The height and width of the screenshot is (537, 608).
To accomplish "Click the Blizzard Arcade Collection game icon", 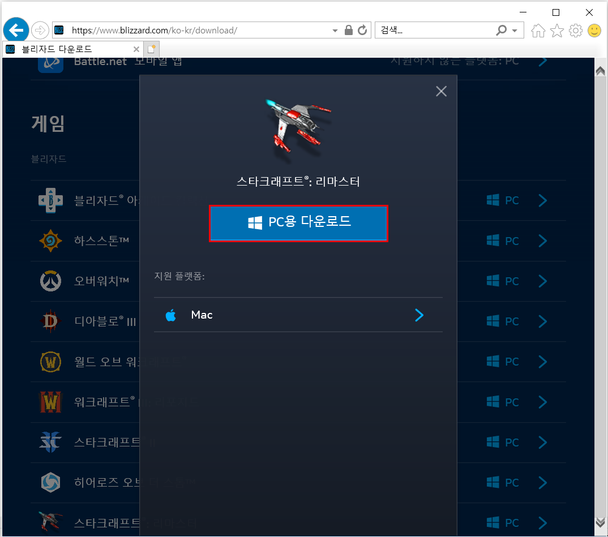I will pos(50,200).
